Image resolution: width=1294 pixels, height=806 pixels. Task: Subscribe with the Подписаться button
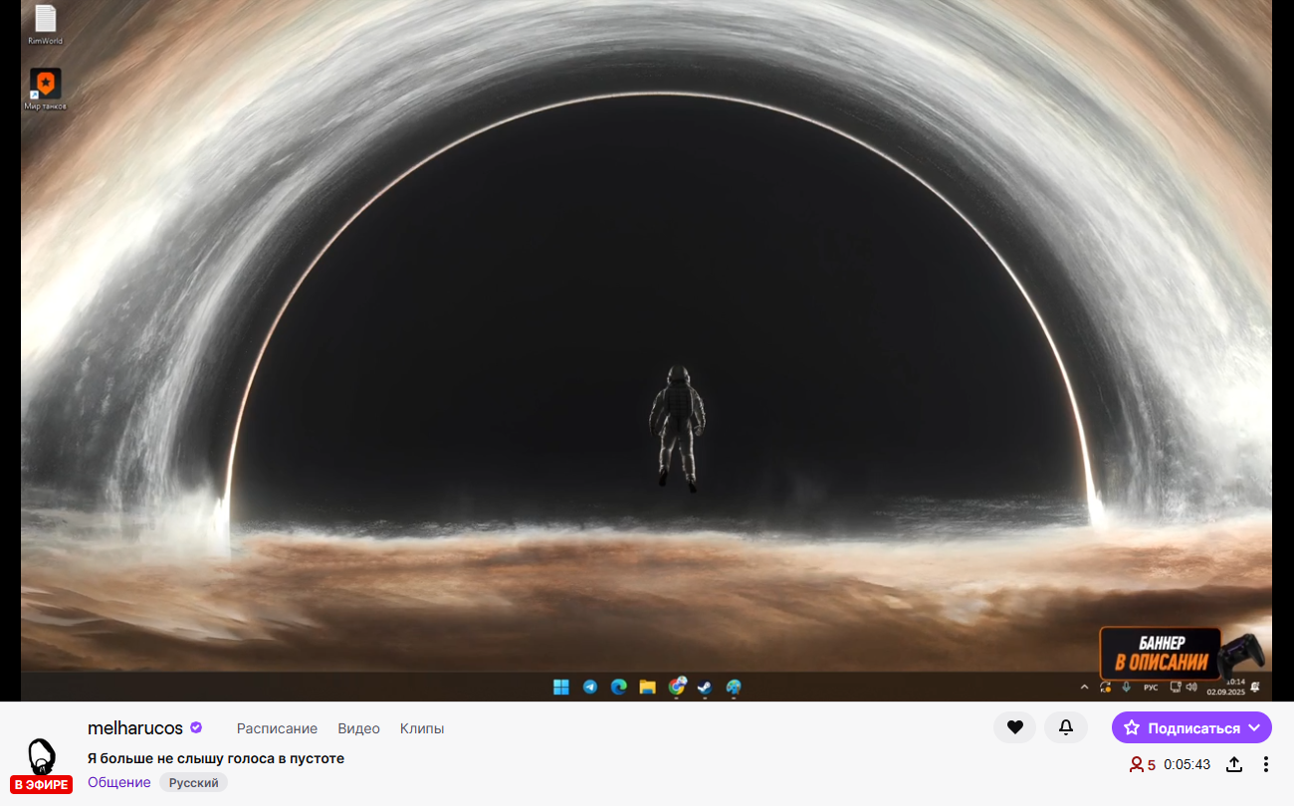click(1191, 727)
